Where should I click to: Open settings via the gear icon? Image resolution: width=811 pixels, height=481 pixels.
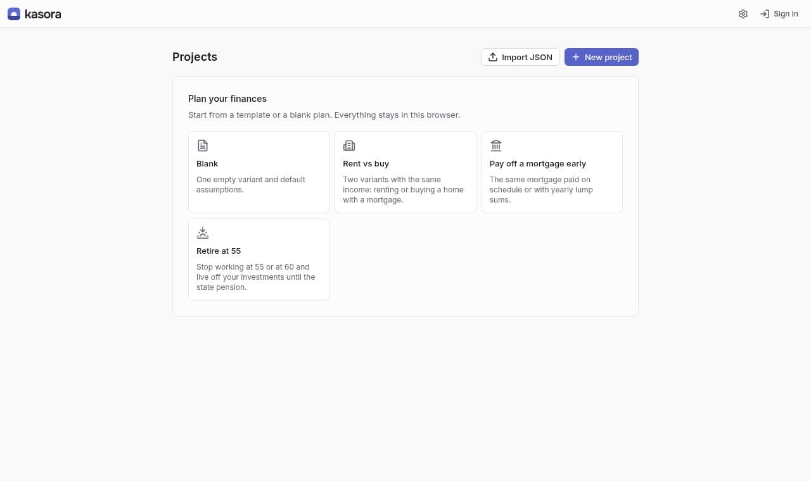click(743, 14)
